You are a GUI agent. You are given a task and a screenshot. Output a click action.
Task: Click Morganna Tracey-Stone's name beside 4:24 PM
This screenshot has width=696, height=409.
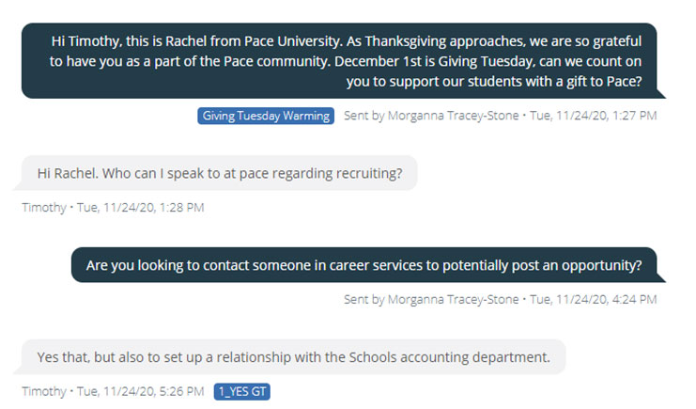click(x=454, y=299)
